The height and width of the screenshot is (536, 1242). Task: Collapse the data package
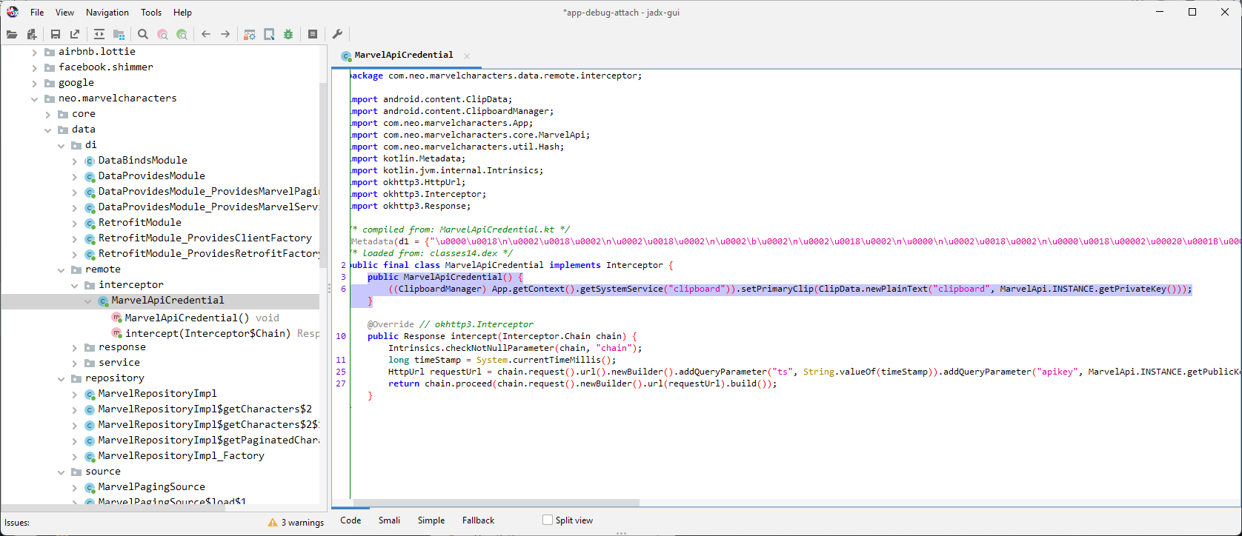48,130
